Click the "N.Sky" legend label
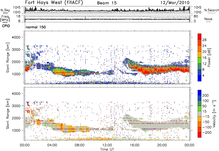The height and width of the screenshot is (151, 219). (x=5, y=10)
